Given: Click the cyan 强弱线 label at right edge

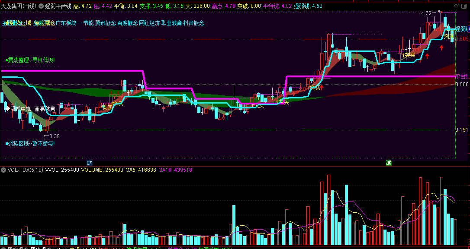Looking at the screenshot, I should [462, 29].
